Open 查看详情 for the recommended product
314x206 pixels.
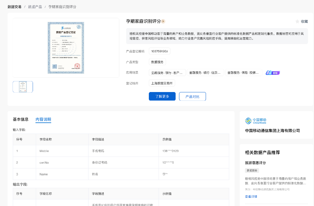pyautogui.click(x=251, y=197)
